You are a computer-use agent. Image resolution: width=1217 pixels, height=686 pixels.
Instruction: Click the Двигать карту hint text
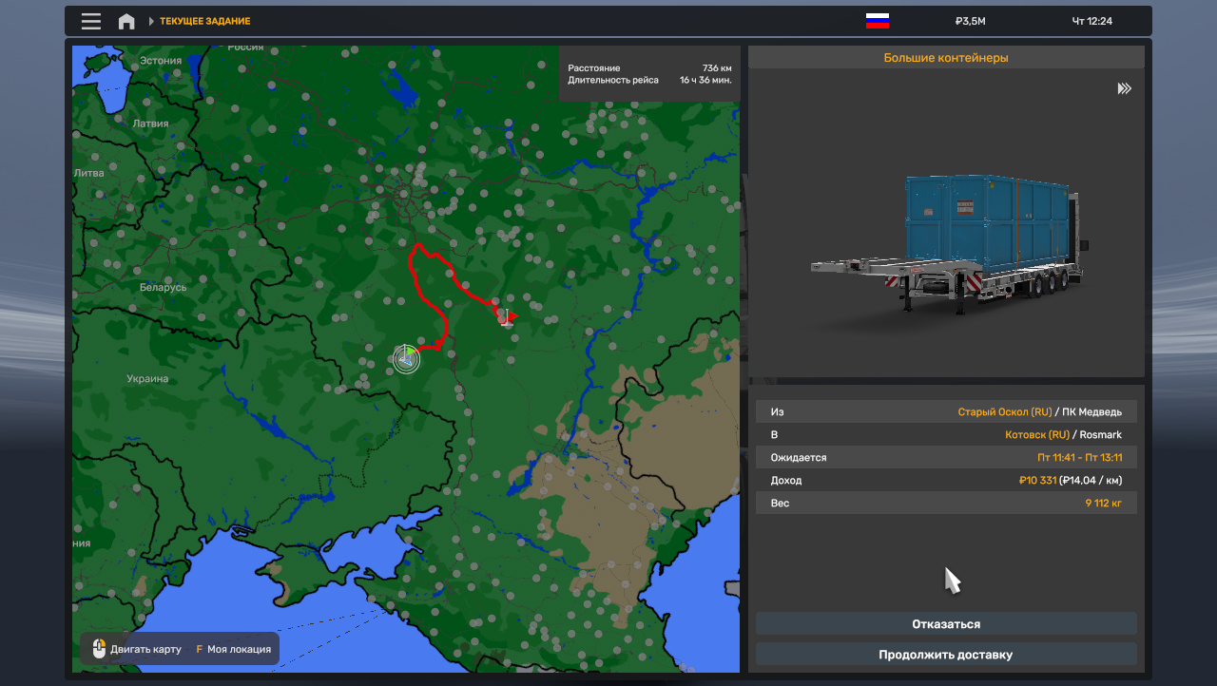point(145,649)
